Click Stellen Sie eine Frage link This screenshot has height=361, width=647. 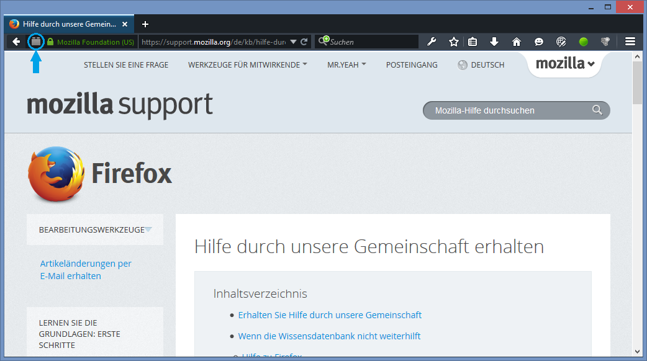126,65
